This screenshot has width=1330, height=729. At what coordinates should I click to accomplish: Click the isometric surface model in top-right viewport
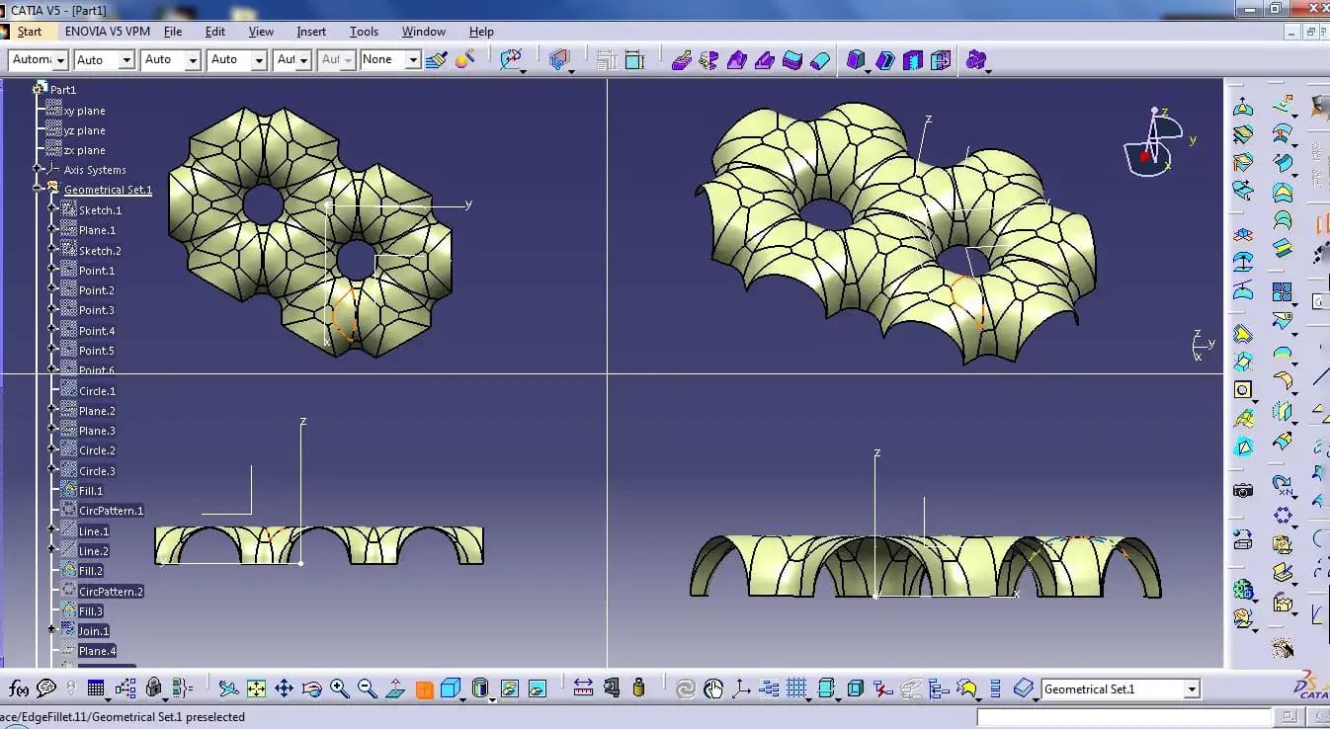tap(894, 234)
